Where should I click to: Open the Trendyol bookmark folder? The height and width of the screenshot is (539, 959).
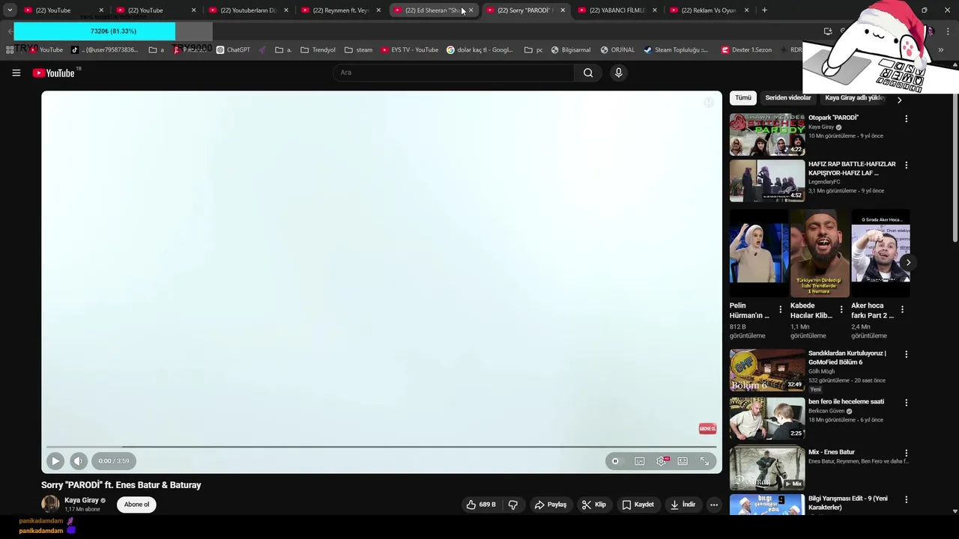point(318,50)
